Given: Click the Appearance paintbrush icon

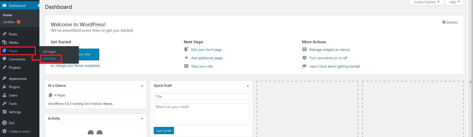Looking at the screenshot, I should click(4, 78).
